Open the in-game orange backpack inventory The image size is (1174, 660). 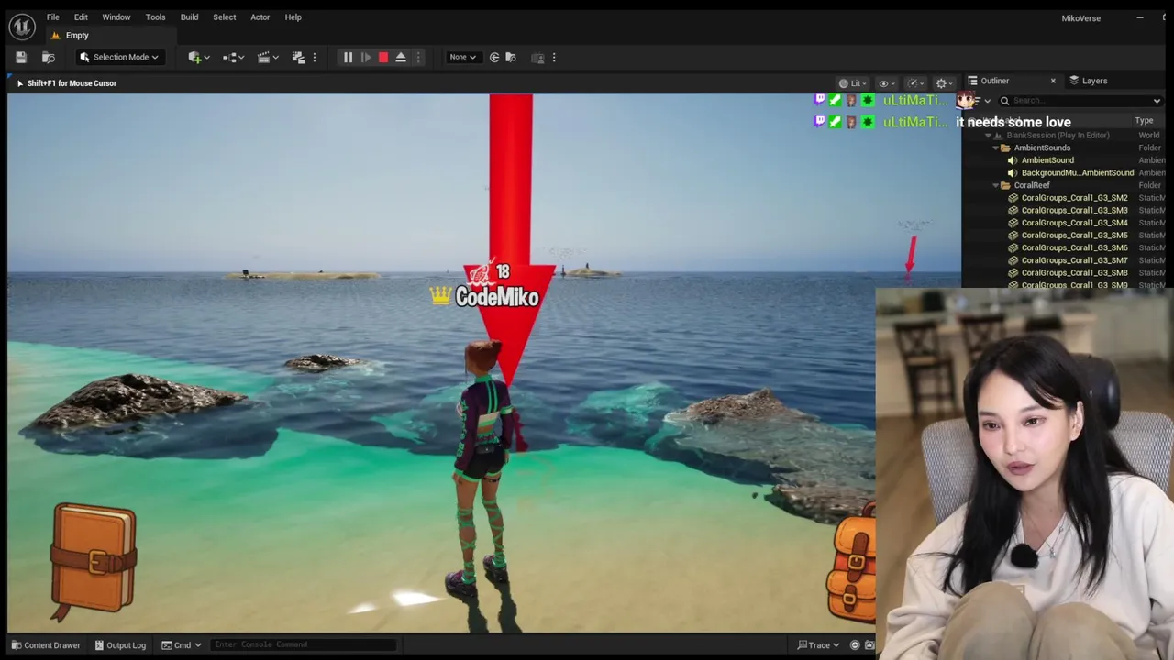pos(851,564)
